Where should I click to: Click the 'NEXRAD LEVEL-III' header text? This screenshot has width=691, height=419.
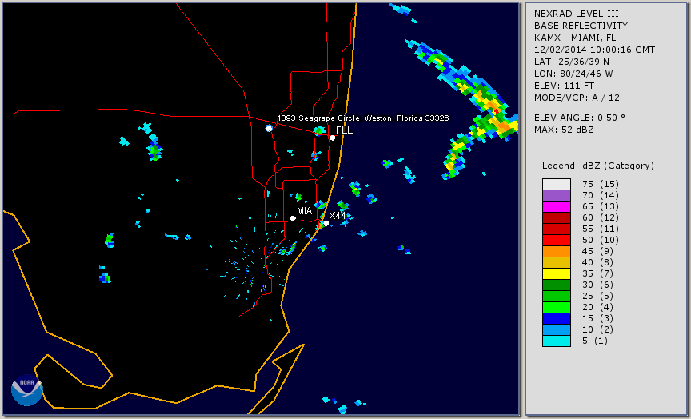click(x=577, y=14)
